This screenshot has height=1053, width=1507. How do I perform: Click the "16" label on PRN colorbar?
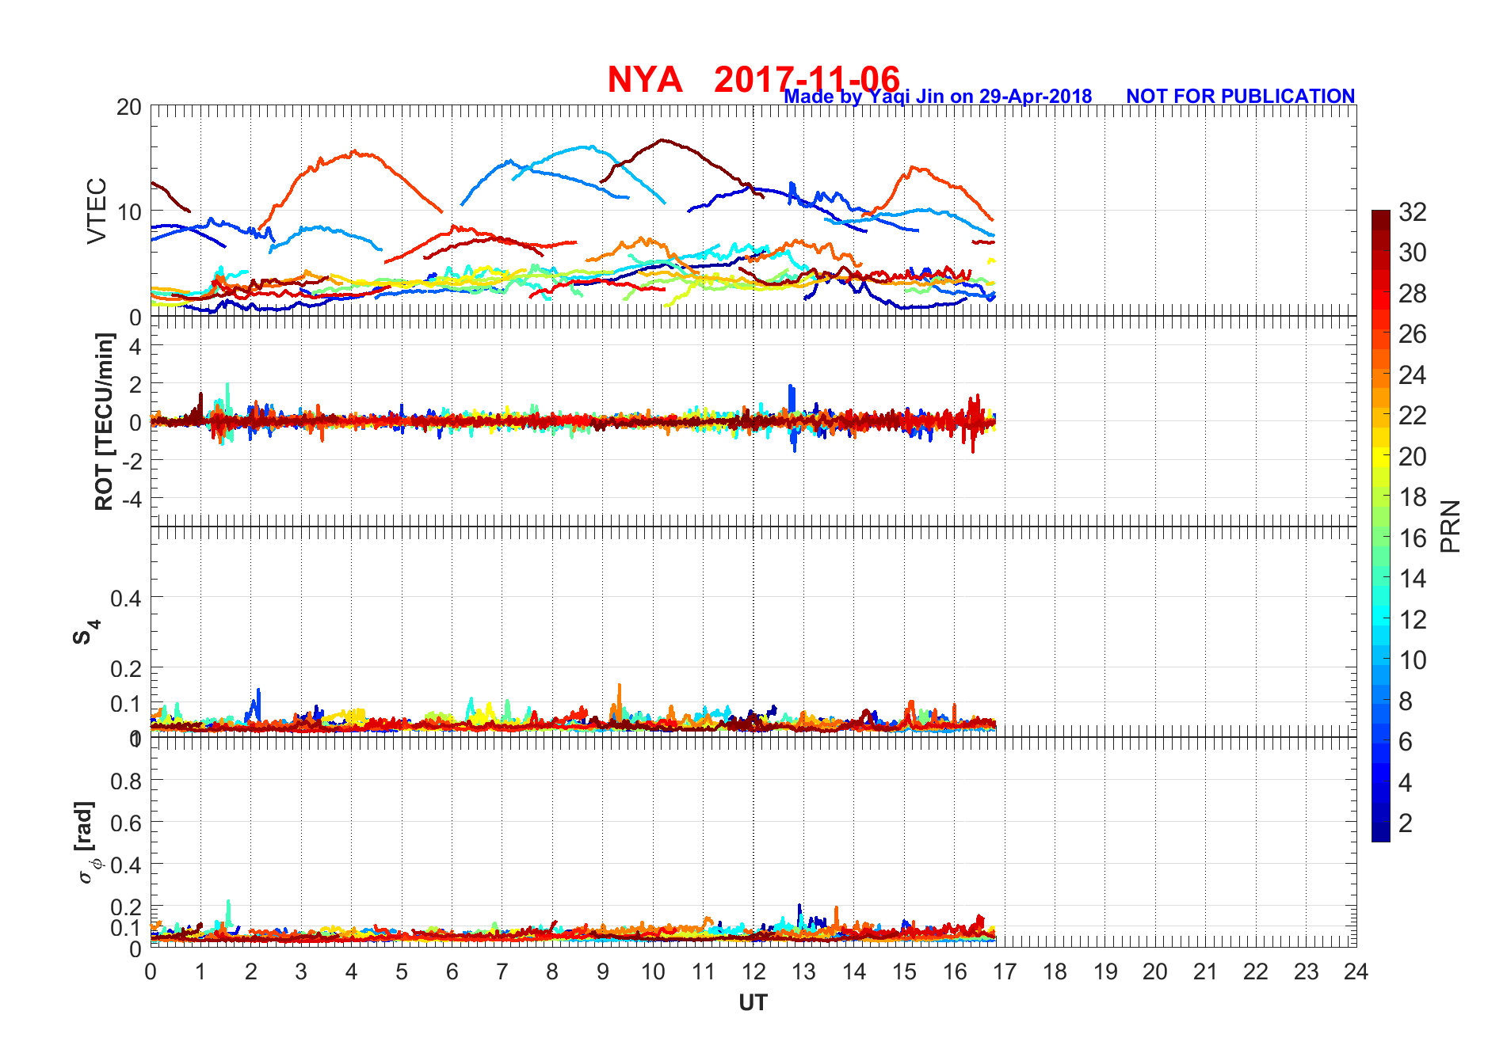point(1412,538)
